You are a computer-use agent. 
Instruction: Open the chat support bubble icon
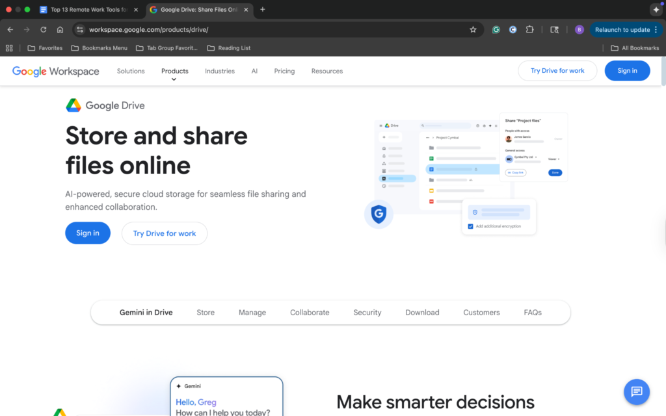point(636,391)
